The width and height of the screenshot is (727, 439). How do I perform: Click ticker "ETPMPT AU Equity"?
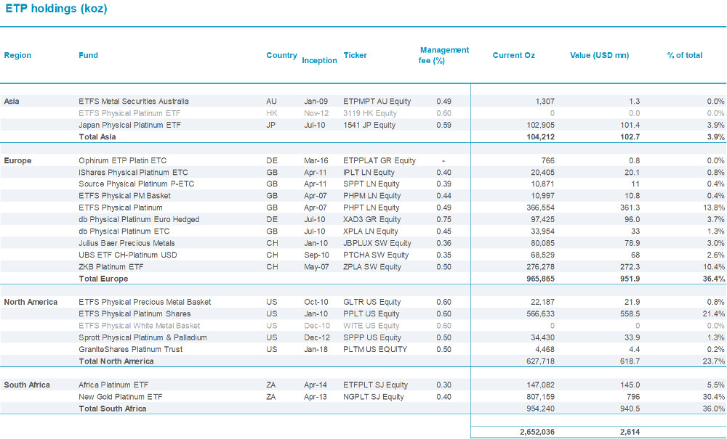coord(377,102)
